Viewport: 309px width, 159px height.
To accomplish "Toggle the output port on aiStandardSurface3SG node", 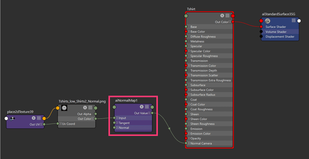I will click(x=299, y=21).
